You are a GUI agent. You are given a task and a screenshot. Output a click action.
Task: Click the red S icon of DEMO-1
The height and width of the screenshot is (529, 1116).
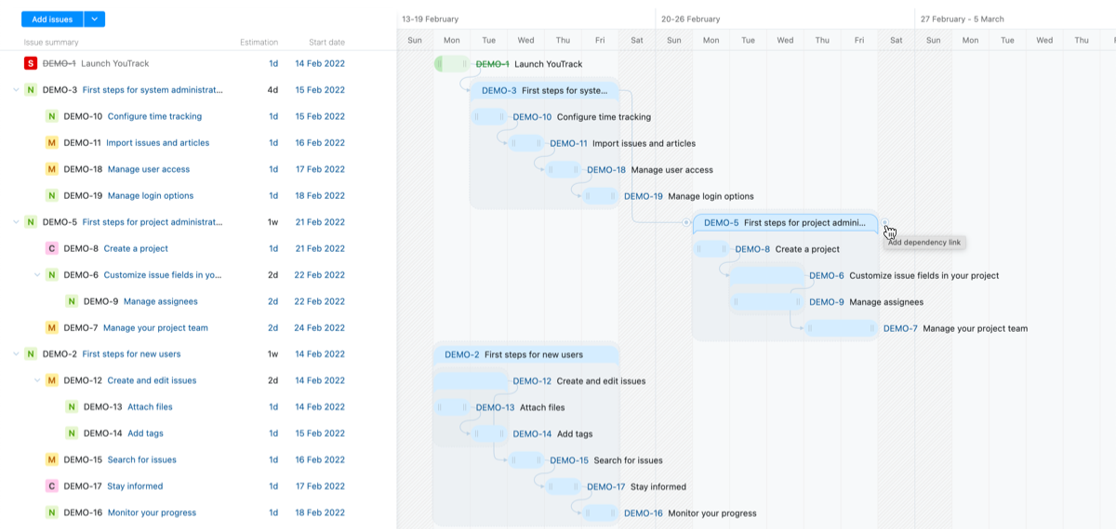31,63
